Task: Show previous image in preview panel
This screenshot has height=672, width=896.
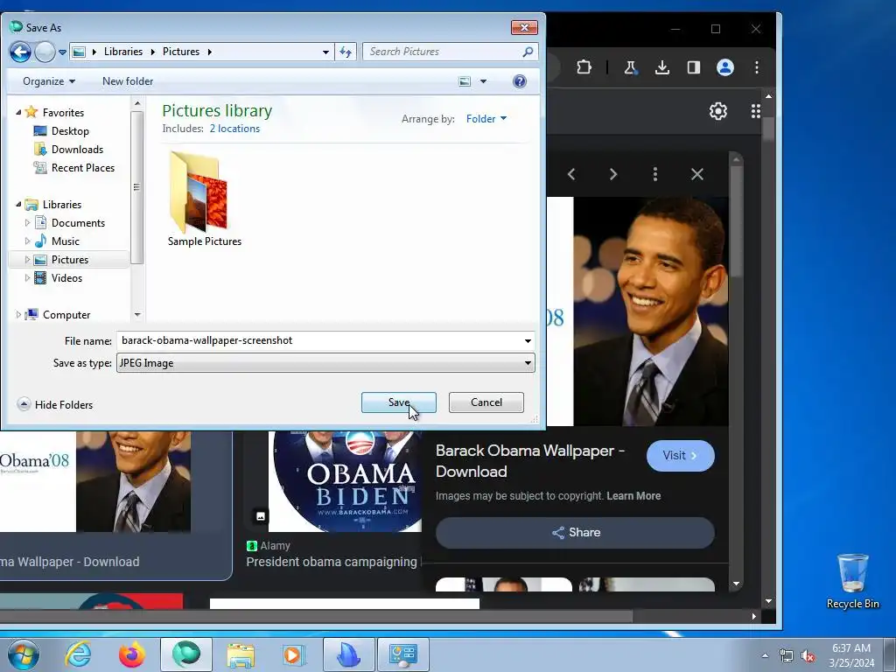Action: (x=571, y=174)
